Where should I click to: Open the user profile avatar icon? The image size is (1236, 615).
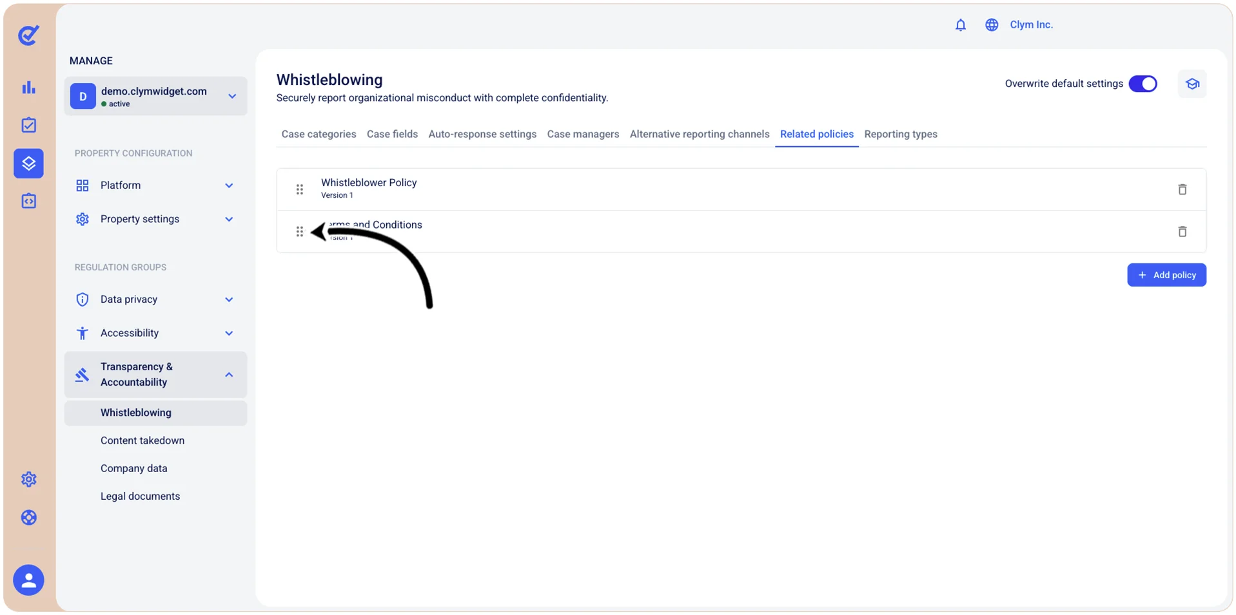28,580
